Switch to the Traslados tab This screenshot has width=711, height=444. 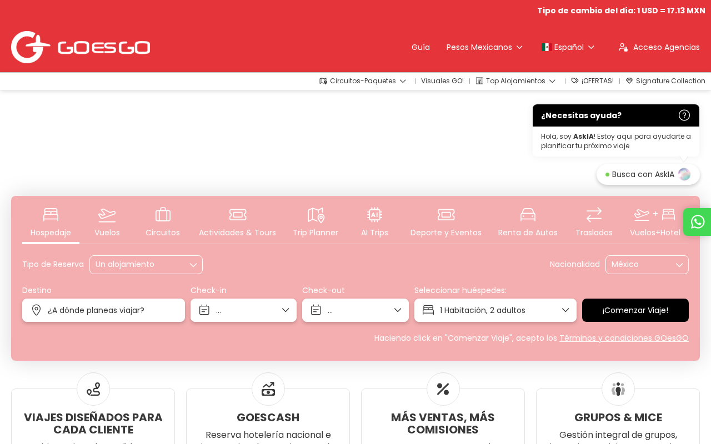[594, 223]
